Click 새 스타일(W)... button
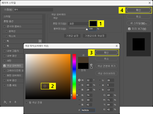The image size is (153, 114). point(138,23)
